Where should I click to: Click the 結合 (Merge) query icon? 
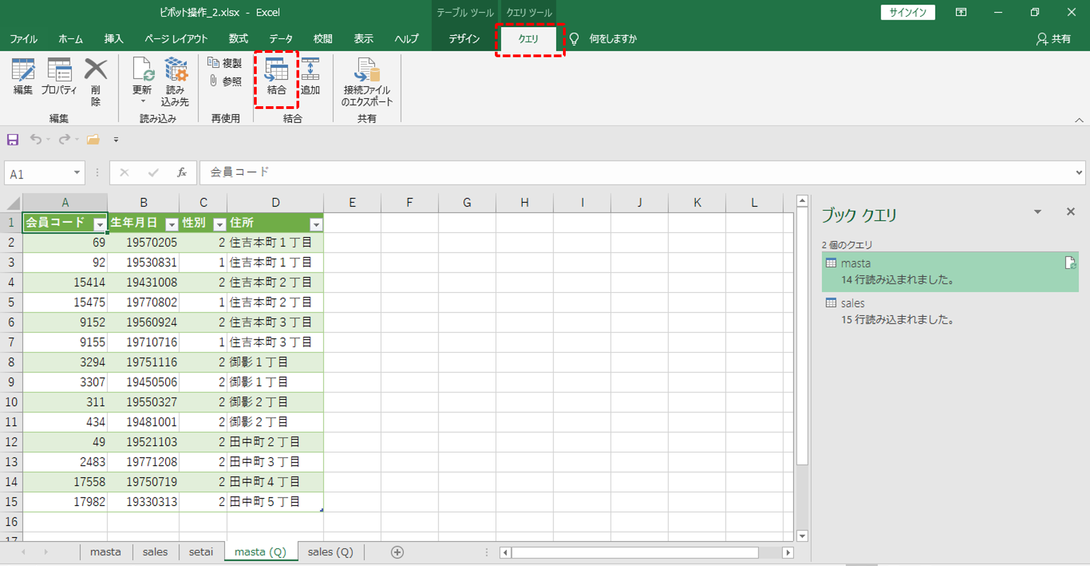tap(276, 76)
